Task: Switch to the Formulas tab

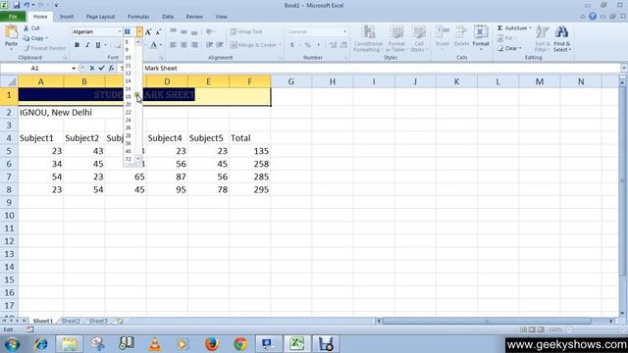Action: click(x=138, y=17)
